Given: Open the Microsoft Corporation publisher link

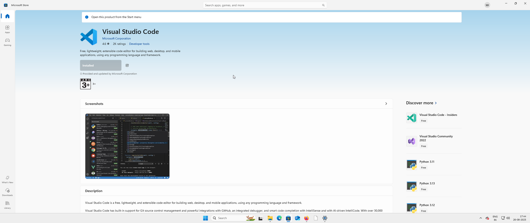Looking at the screenshot, I should pyautogui.click(x=116, y=39).
